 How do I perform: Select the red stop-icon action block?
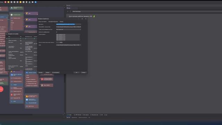(47, 79)
